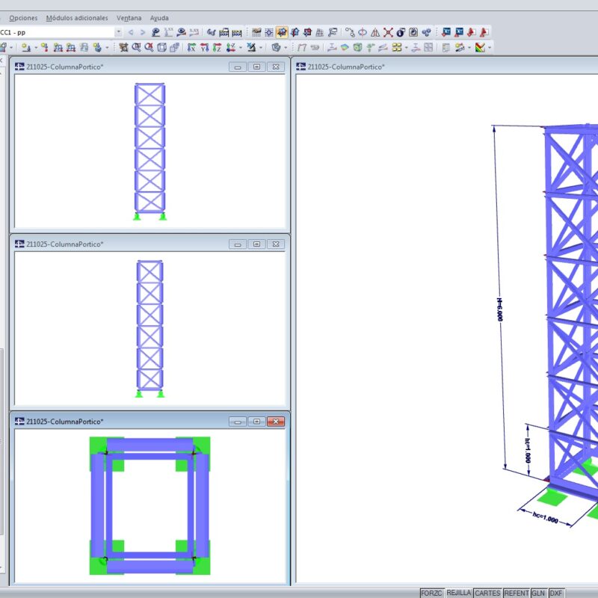Open the dropdown beside the color scale icon
Viewport: 598px width, 598px height.
[x=490, y=48]
